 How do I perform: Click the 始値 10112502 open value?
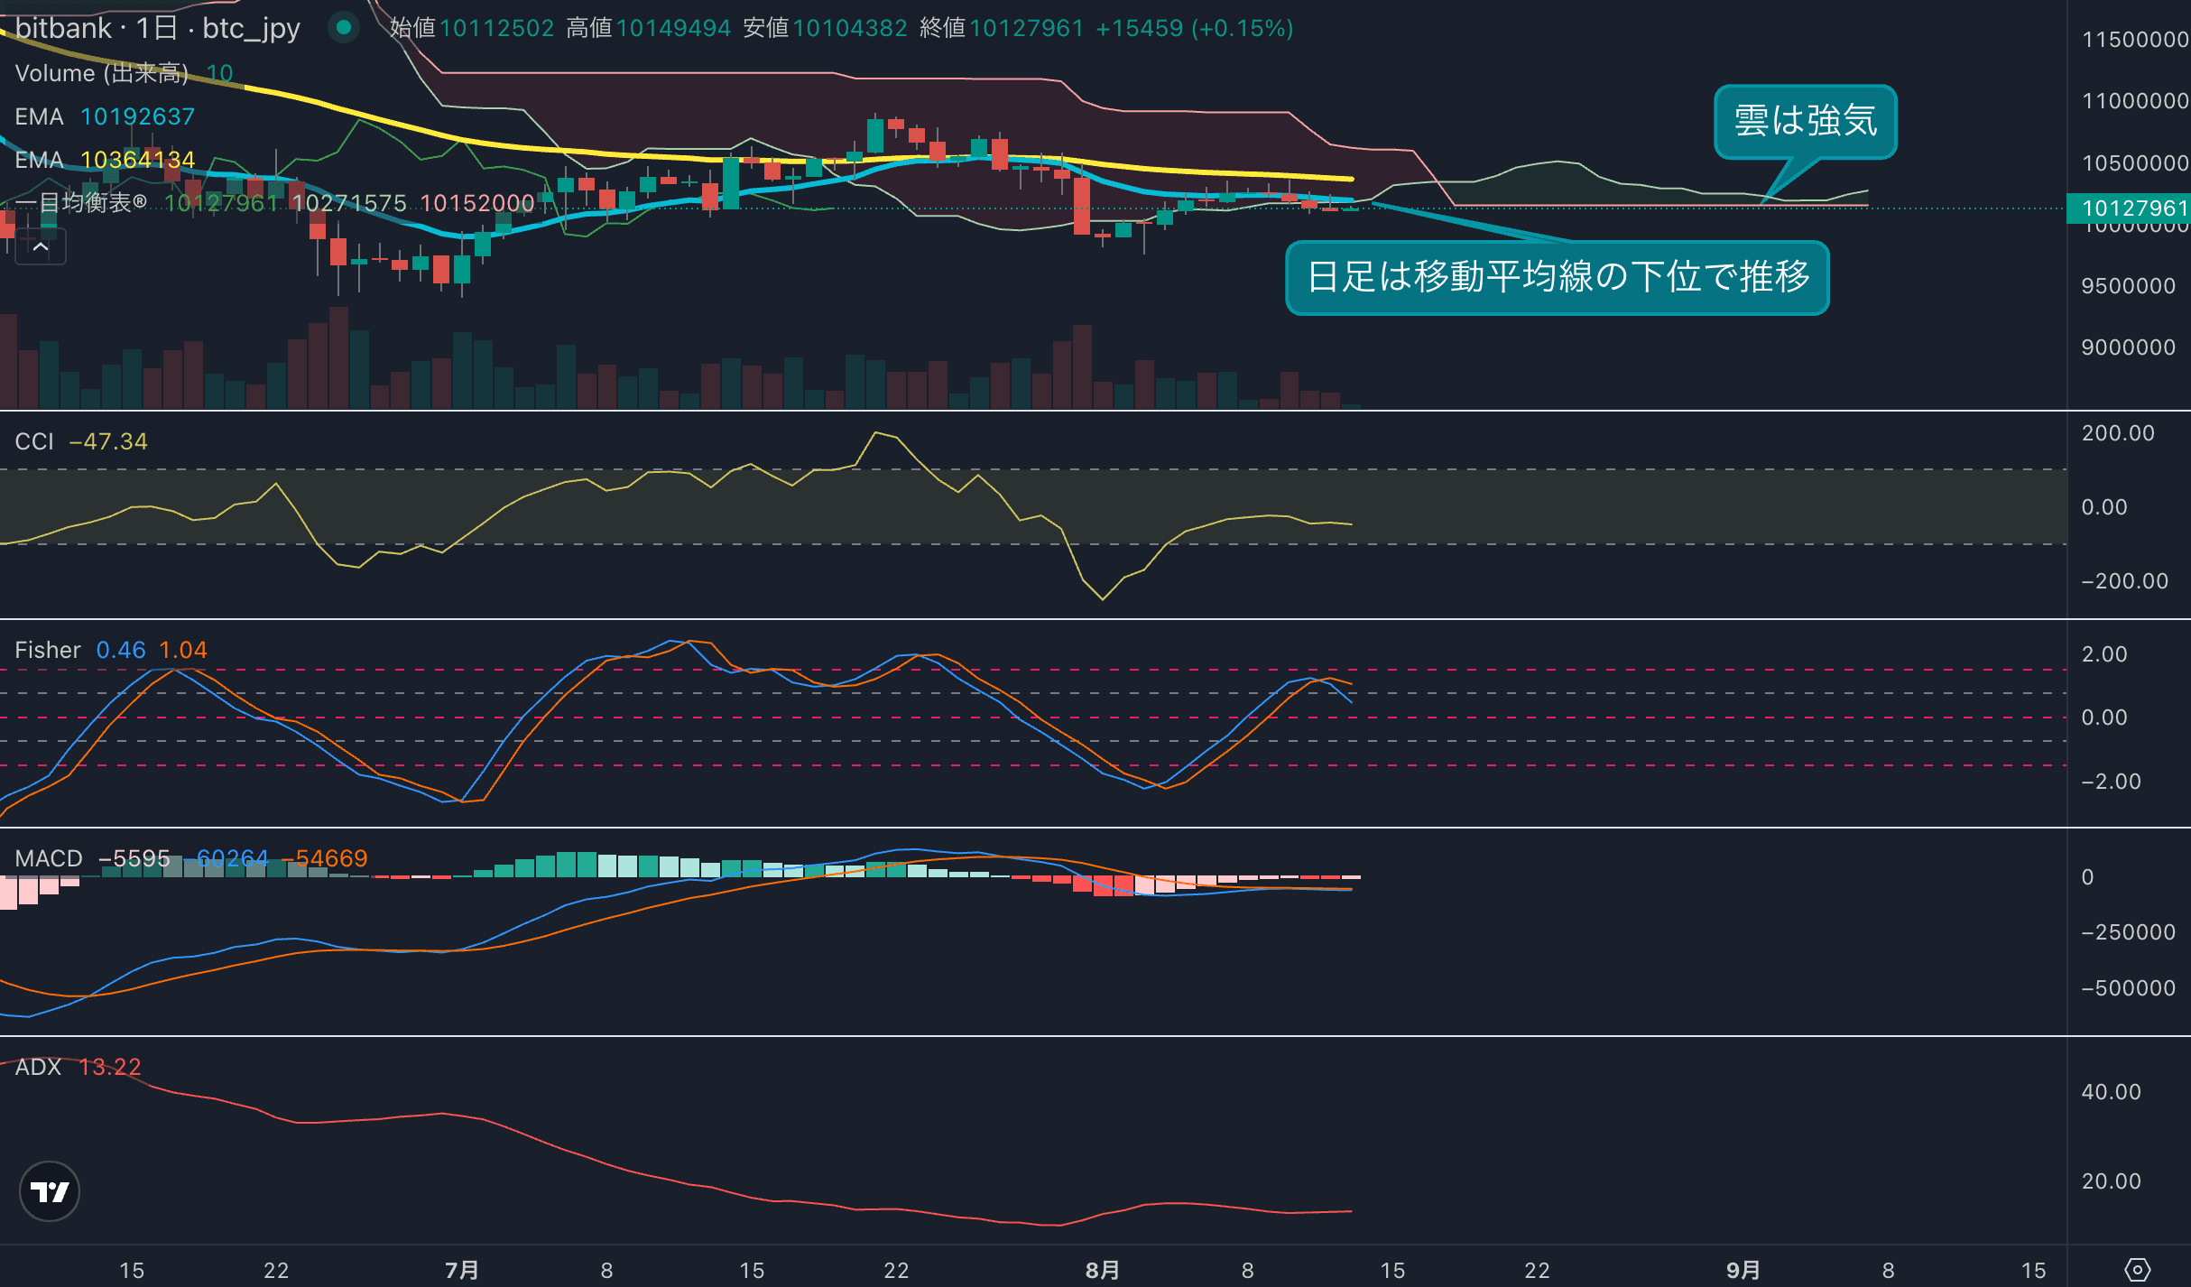pos(472,28)
